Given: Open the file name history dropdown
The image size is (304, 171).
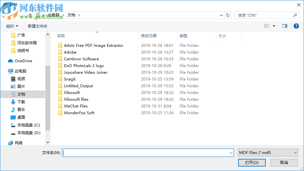Looking at the screenshot, I should (x=231, y=153).
